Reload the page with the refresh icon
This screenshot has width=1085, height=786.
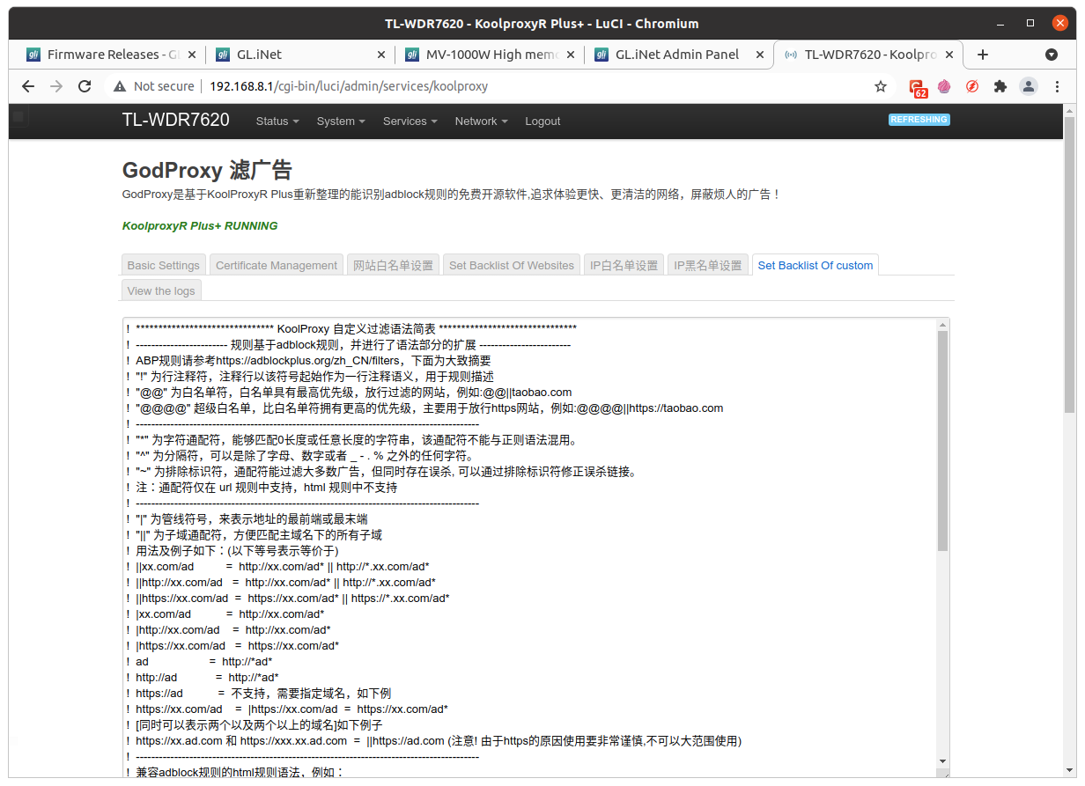click(x=85, y=86)
